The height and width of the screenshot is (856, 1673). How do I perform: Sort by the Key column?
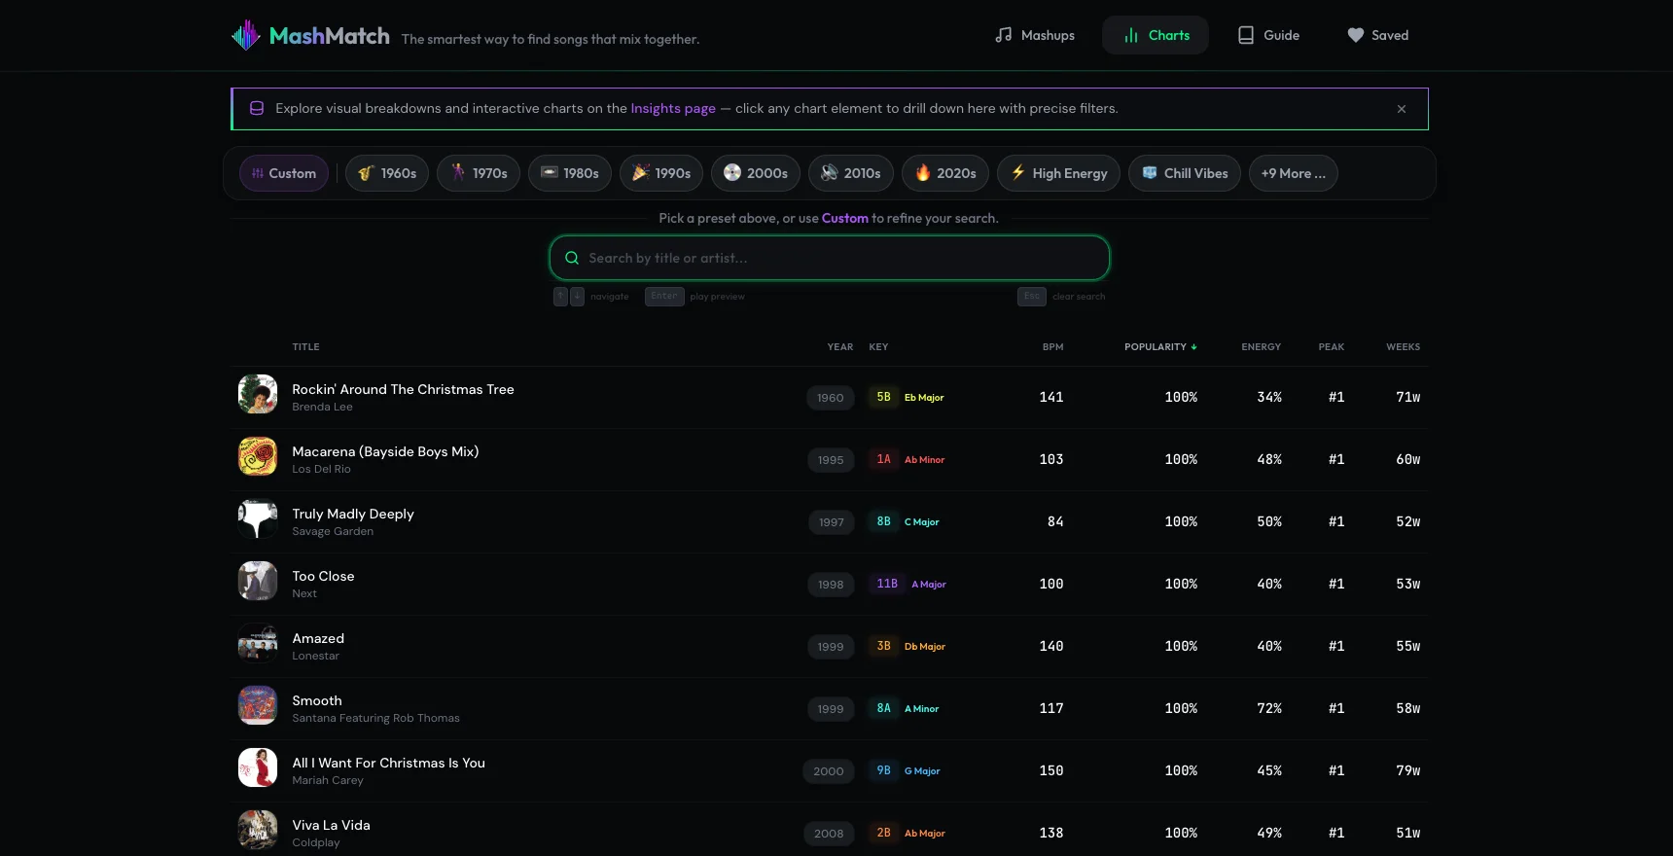pyautogui.click(x=878, y=347)
